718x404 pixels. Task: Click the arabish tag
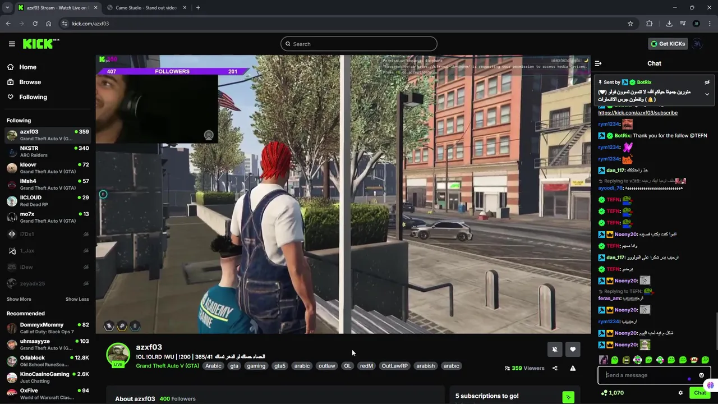tap(425, 366)
